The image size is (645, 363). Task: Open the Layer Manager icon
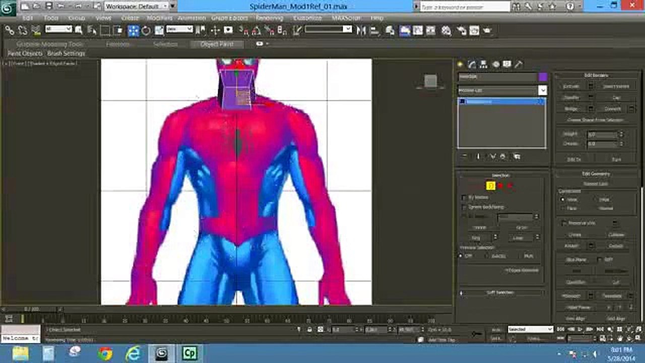(x=390, y=30)
